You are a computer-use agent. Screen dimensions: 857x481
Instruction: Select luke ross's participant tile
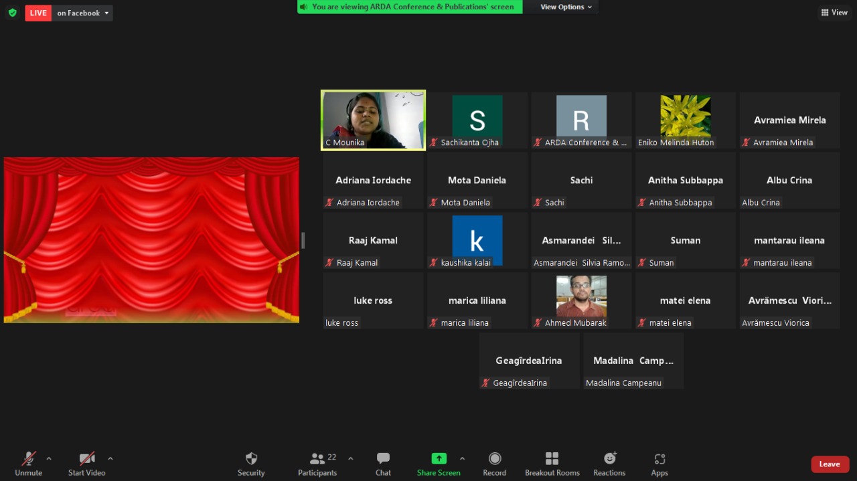(373, 301)
